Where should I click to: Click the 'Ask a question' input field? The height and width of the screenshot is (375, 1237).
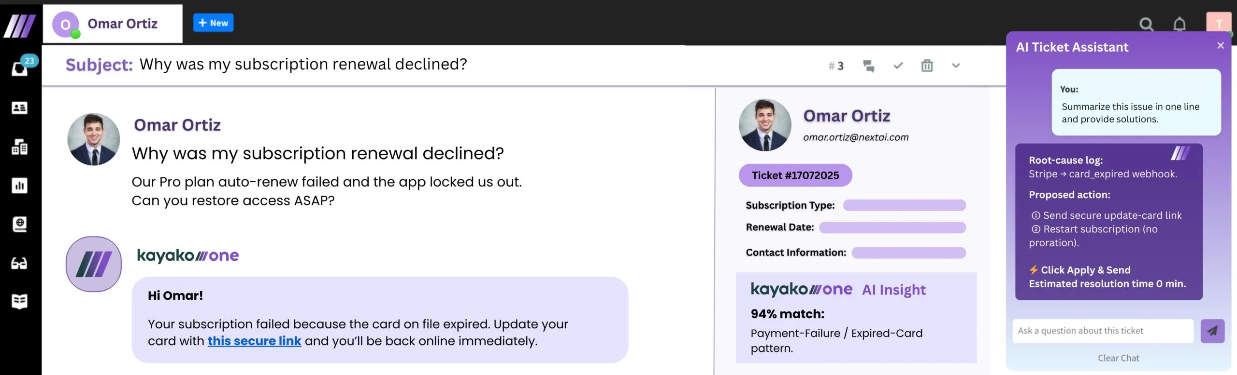click(1102, 331)
